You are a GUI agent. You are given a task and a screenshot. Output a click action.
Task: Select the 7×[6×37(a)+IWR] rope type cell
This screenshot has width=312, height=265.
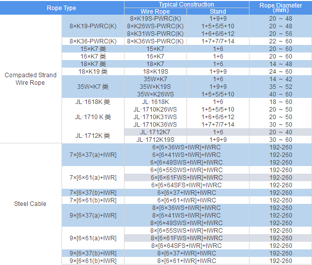pos(93,155)
